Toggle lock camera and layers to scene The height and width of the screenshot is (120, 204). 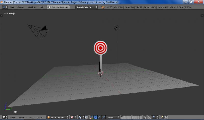pos(145,117)
